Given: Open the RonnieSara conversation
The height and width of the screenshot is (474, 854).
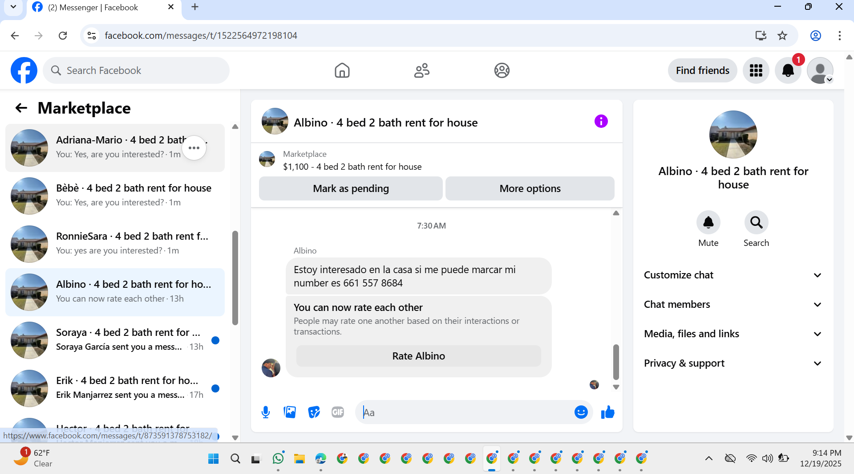Looking at the screenshot, I should [x=115, y=244].
